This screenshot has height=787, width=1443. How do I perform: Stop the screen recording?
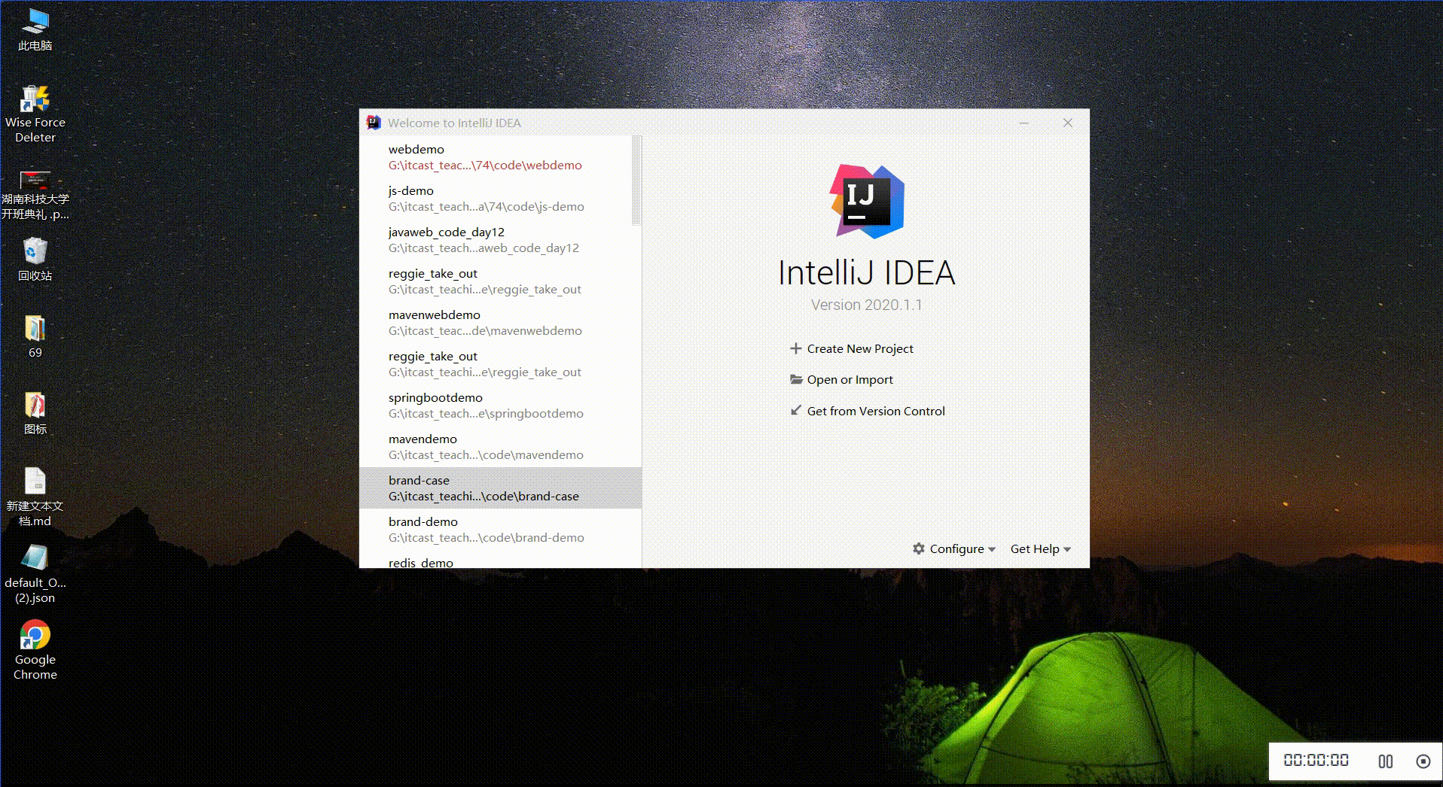(1423, 761)
